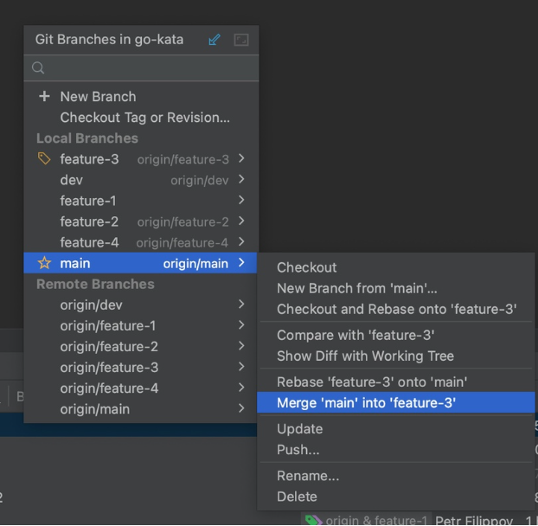The image size is (538, 526).
Task: Expand feature-1 local branch chevron
Action: [x=241, y=201]
